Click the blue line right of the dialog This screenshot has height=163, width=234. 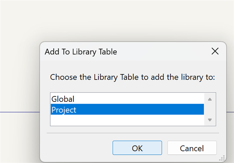click(x=230, y=112)
